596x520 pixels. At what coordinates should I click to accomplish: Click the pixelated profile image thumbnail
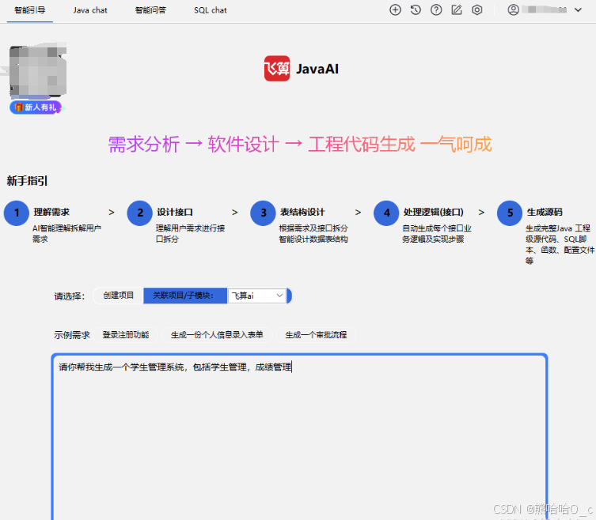tap(38, 70)
